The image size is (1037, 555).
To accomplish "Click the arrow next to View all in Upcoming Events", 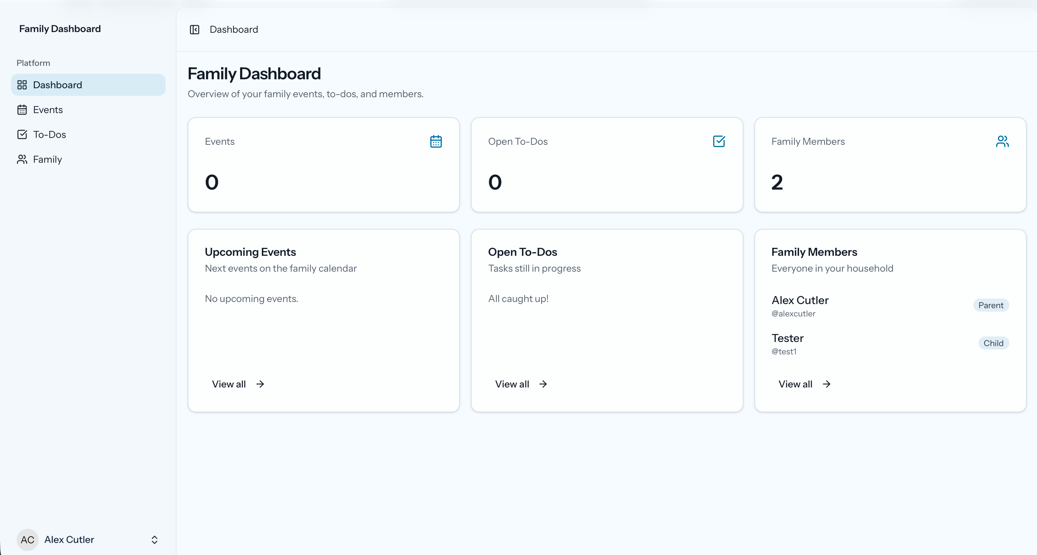I will pos(260,384).
